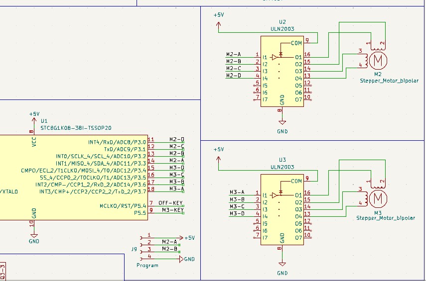Click the M2-A label at U2 input

click(x=233, y=54)
